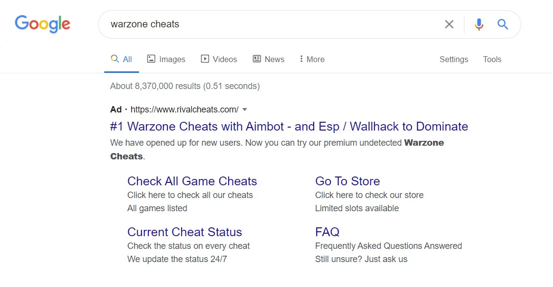Select the All results tab
The image size is (553, 287).
[121, 59]
